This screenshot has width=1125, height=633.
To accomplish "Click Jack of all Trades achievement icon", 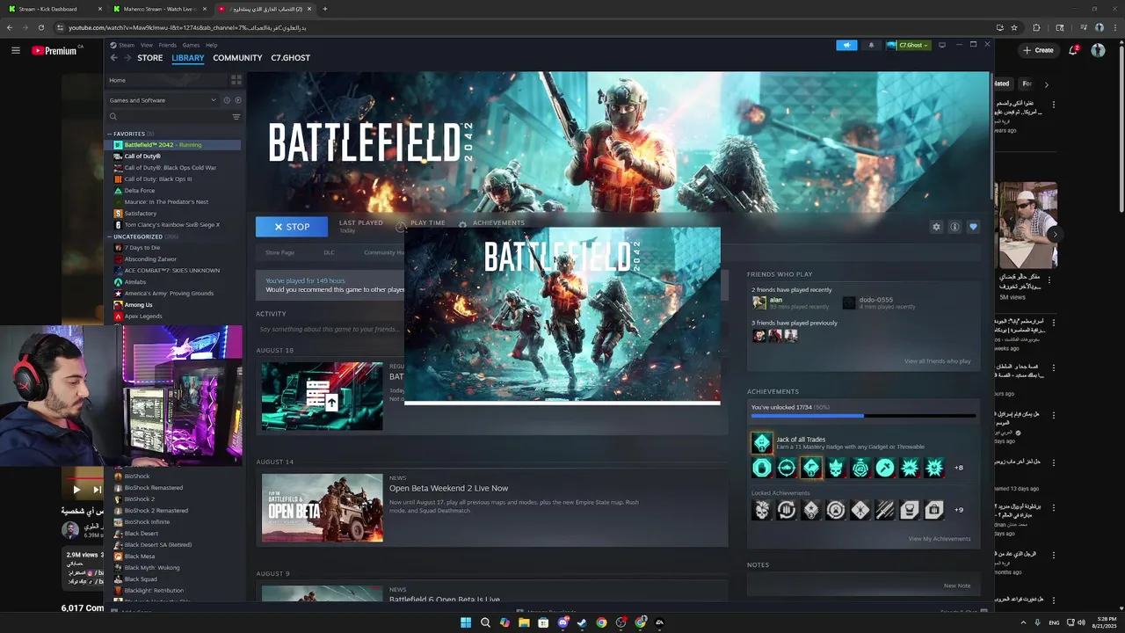I will coord(762,443).
